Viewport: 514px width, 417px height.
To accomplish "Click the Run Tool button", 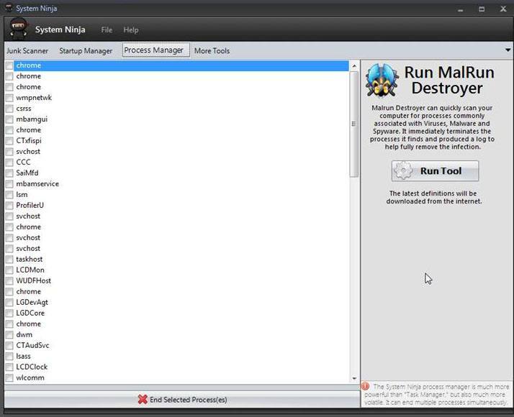I will click(x=435, y=171).
